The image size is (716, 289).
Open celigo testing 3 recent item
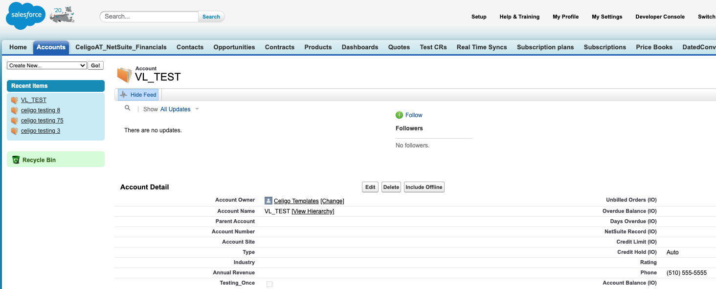(x=41, y=131)
